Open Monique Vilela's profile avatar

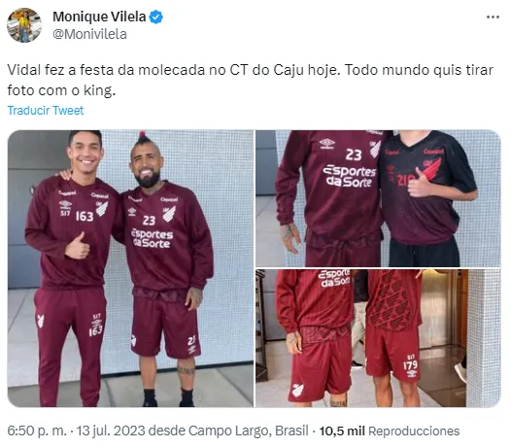24,25
